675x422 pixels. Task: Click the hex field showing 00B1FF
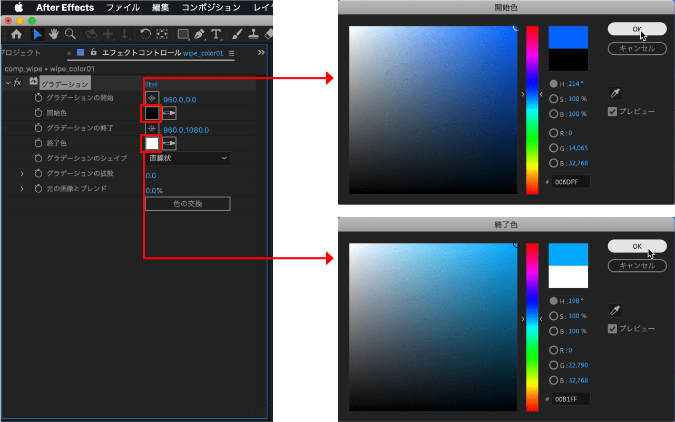click(x=571, y=399)
